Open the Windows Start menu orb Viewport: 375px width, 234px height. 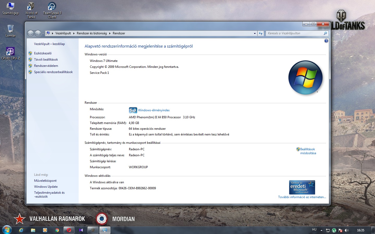[x=7, y=230]
